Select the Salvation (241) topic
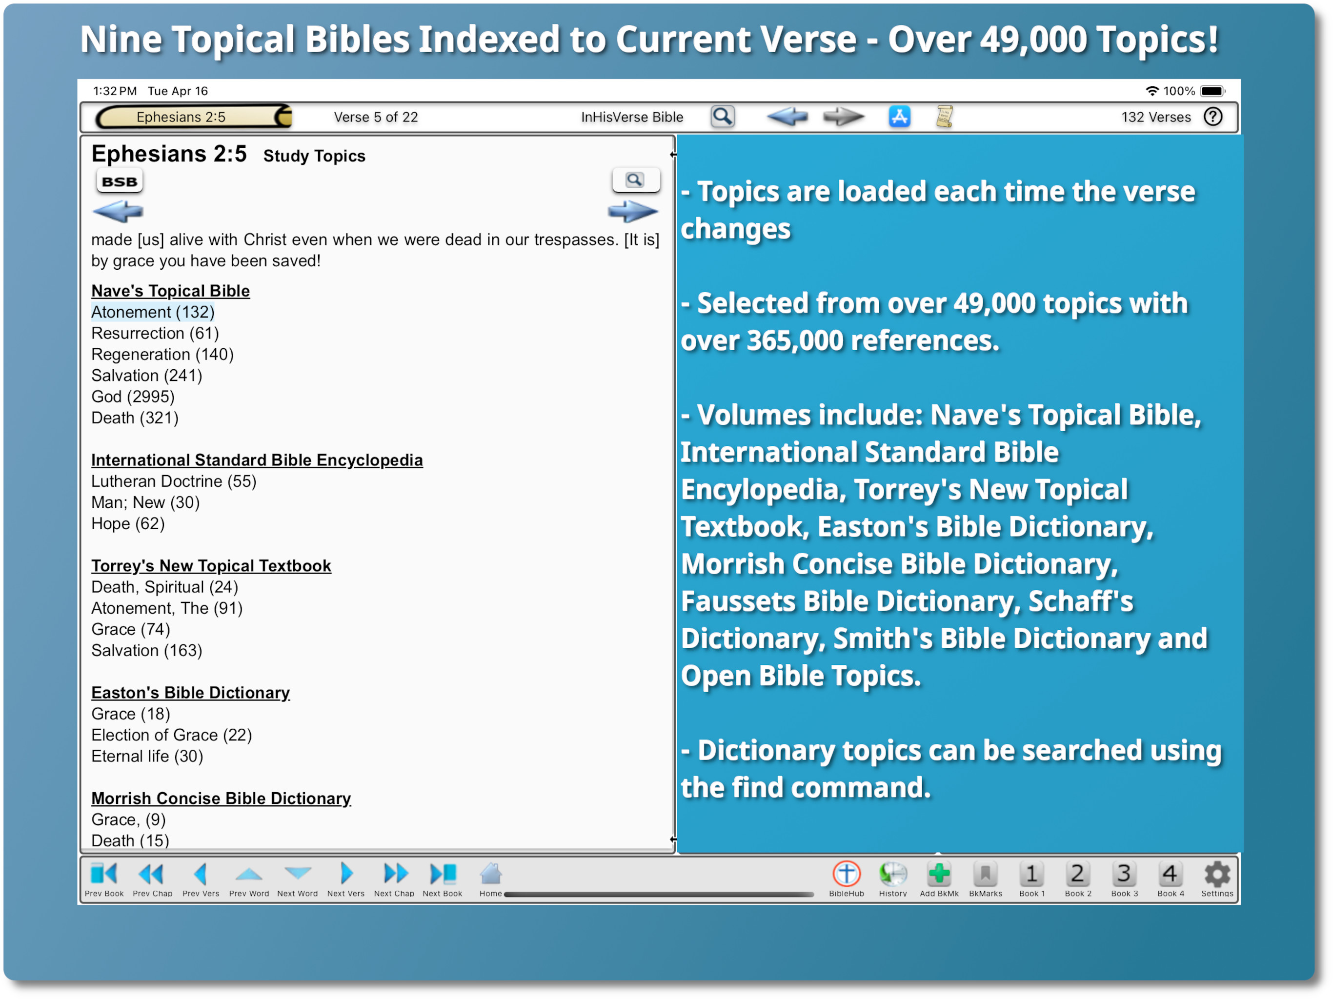Screen dimensions: 1333x999 pos(146,376)
